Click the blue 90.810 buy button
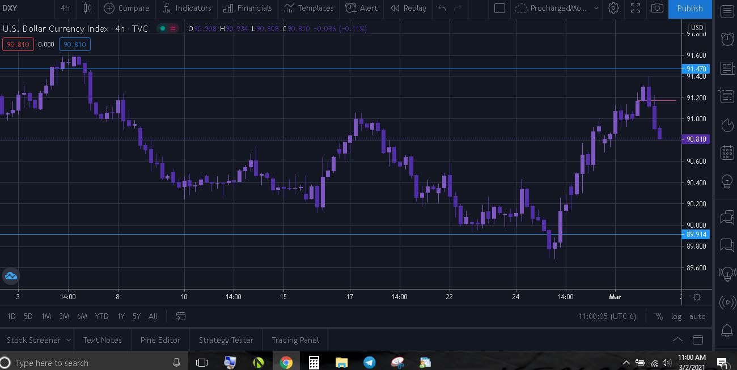Screen dimensions: 737x370 [x=74, y=44]
